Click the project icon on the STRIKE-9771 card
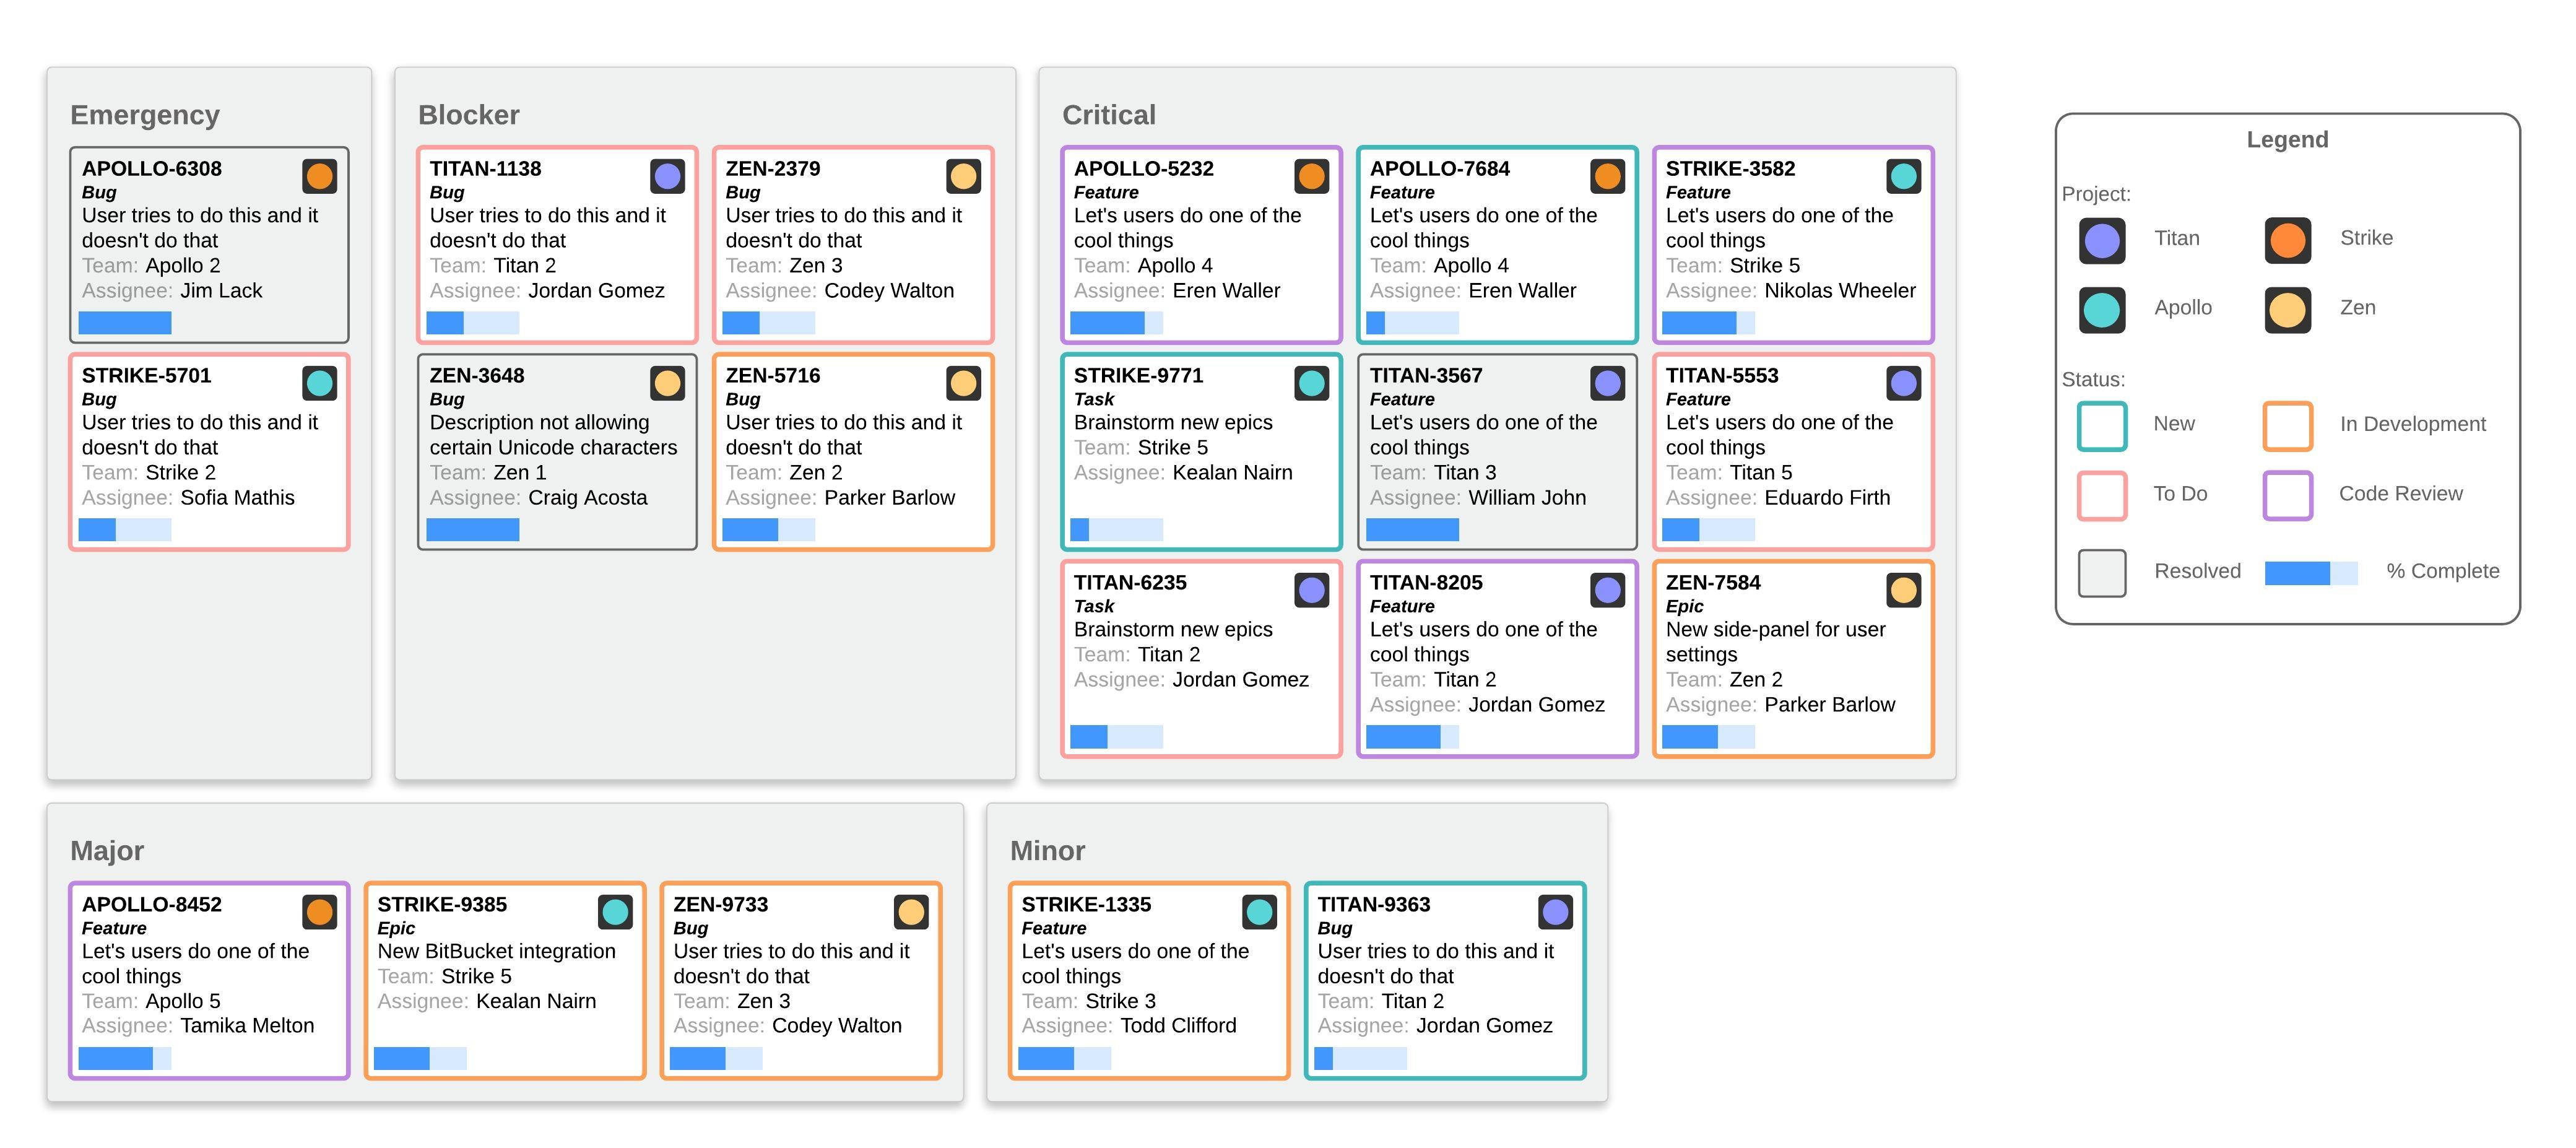2576x1148 pixels. pos(1311,384)
